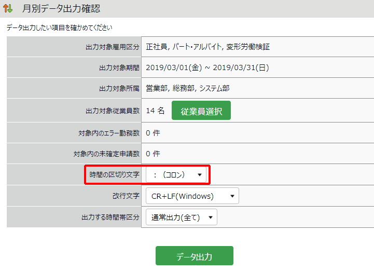Click the 出力する時間帯区分 row label

click(110, 217)
